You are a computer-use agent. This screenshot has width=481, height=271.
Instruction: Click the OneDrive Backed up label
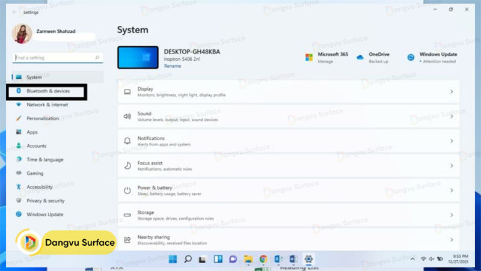pyautogui.click(x=378, y=62)
